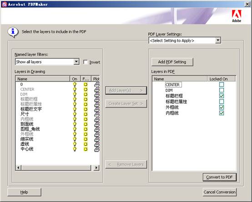Click the Create Layer Set button
This screenshot has width=252, height=202.
click(x=126, y=104)
